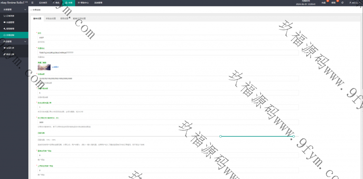
Task: Switch to the 提现设置 tab
Action: [x=64, y=18]
